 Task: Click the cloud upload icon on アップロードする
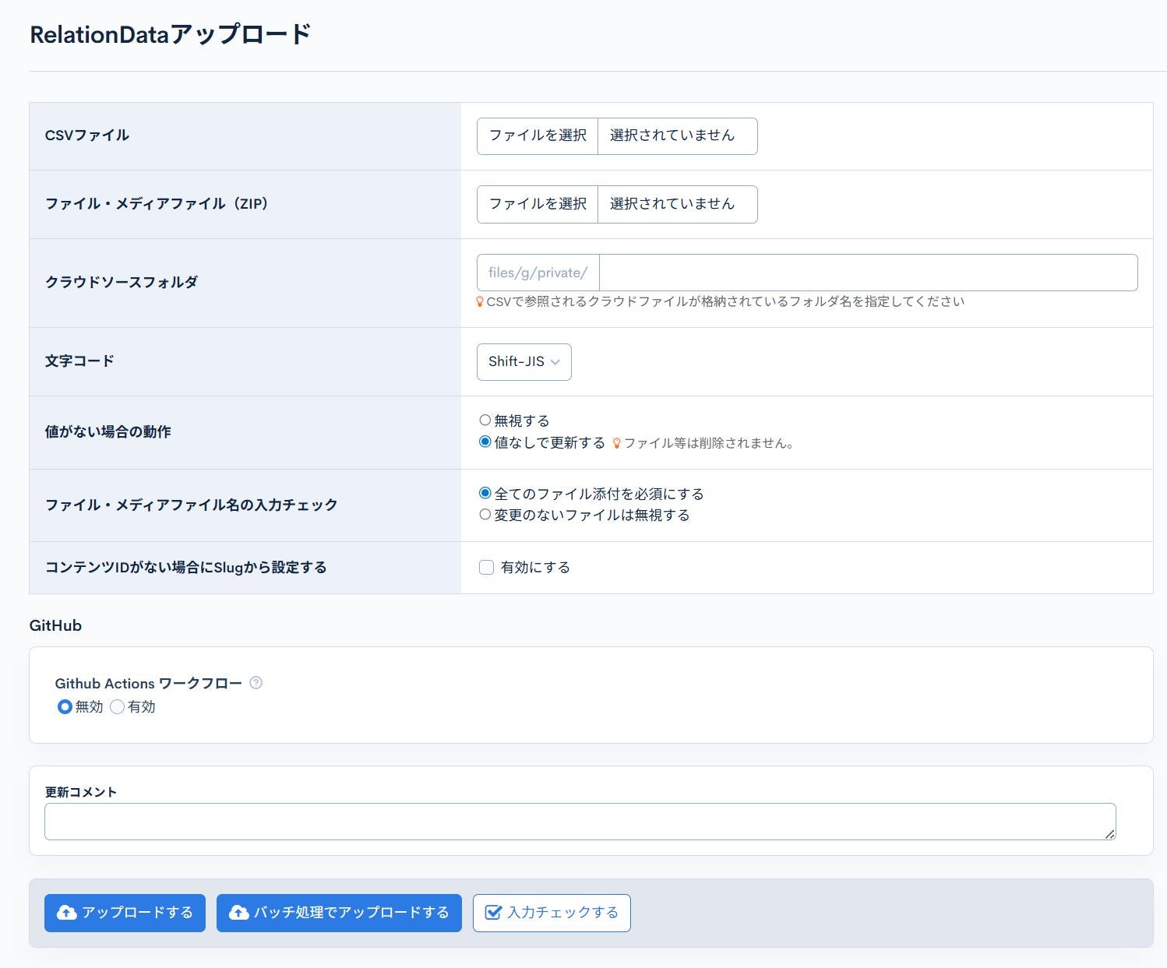click(x=66, y=913)
